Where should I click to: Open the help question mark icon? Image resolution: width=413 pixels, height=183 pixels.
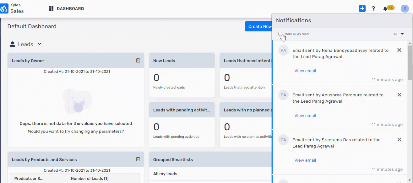[x=373, y=8]
